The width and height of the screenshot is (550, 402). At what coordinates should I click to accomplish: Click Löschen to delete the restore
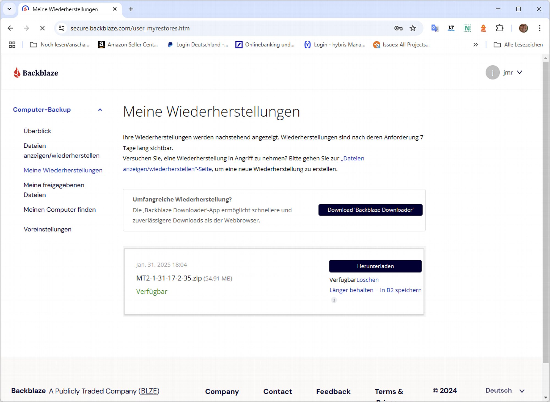coord(367,280)
